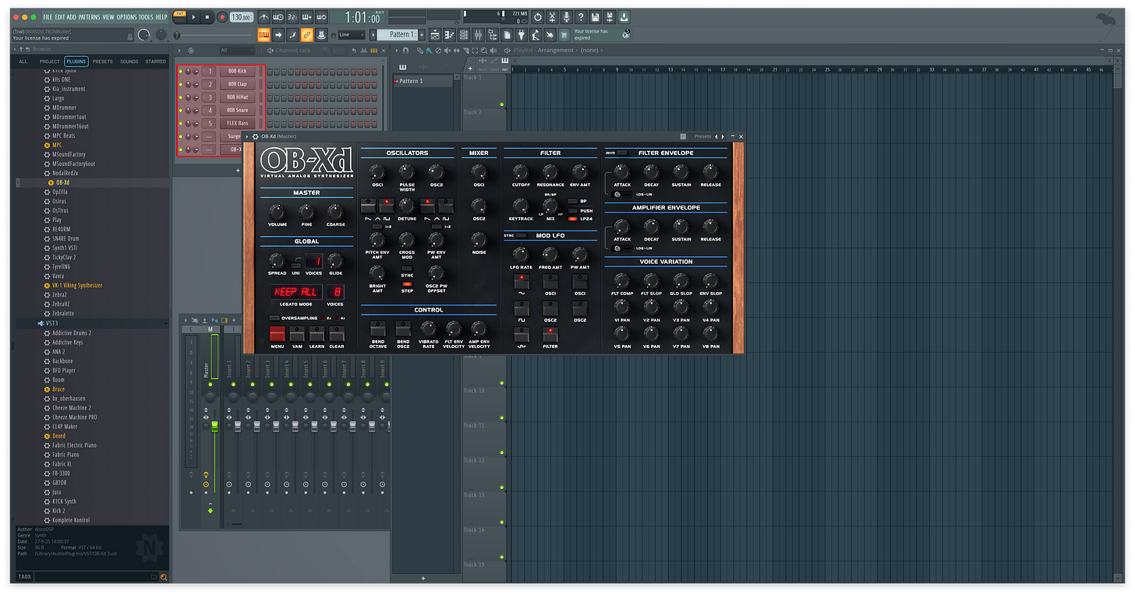Click the red Record button
This screenshot has height=595, width=1135.
click(222, 16)
